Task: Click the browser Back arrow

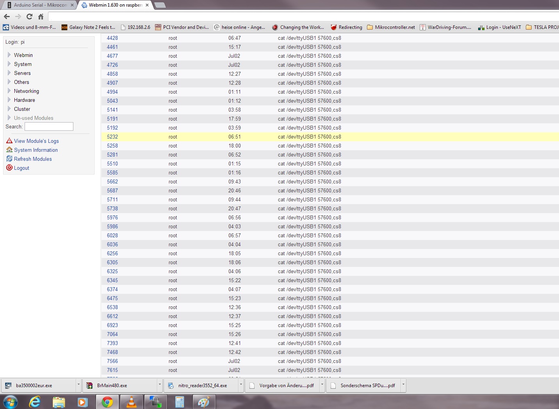Action: coord(7,16)
